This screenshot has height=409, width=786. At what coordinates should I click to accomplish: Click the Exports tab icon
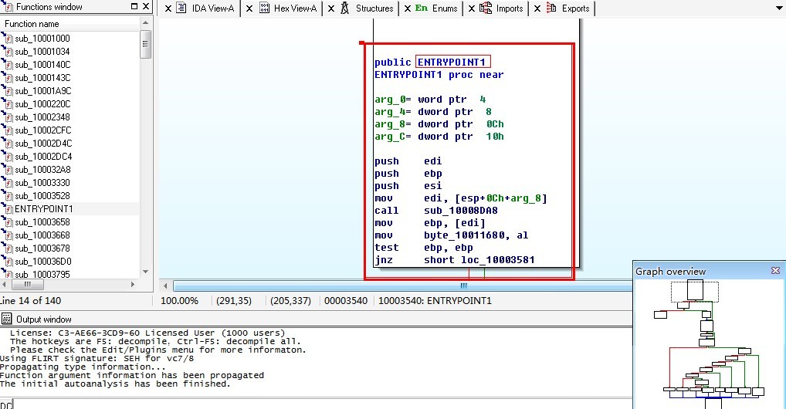click(551, 8)
